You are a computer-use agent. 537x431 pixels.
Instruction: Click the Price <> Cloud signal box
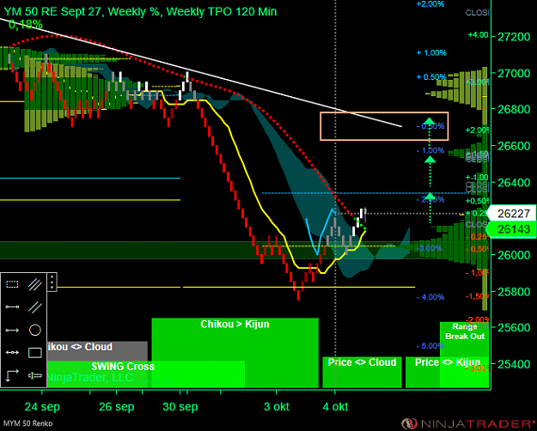(x=362, y=372)
